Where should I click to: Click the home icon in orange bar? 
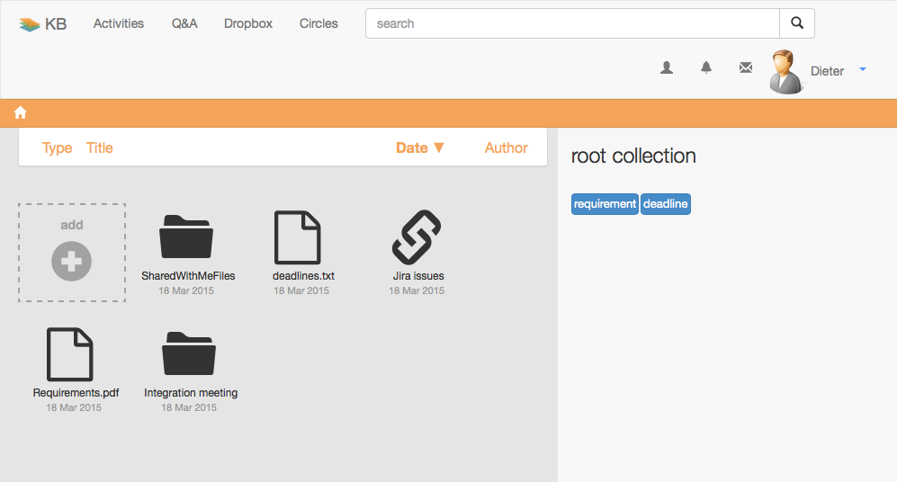point(21,112)
